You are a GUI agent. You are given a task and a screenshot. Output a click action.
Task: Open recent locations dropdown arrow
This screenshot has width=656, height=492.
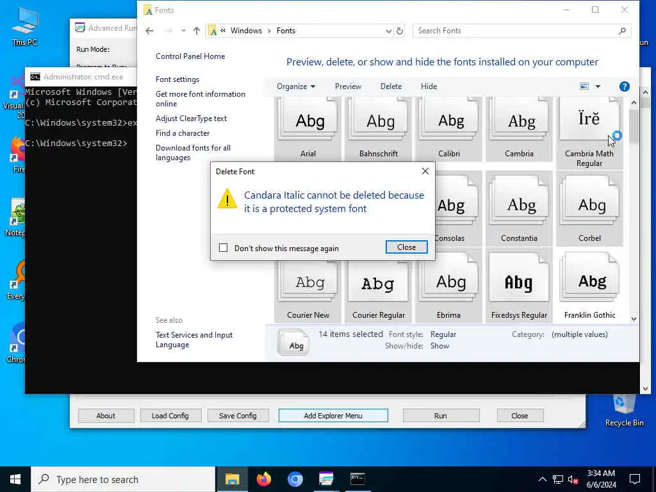[183, 31]
